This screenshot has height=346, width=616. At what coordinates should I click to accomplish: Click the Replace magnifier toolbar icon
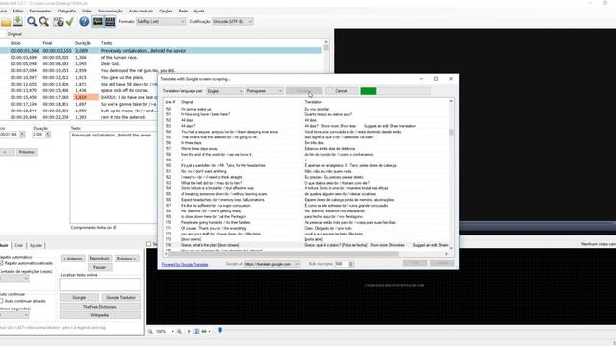44,21
